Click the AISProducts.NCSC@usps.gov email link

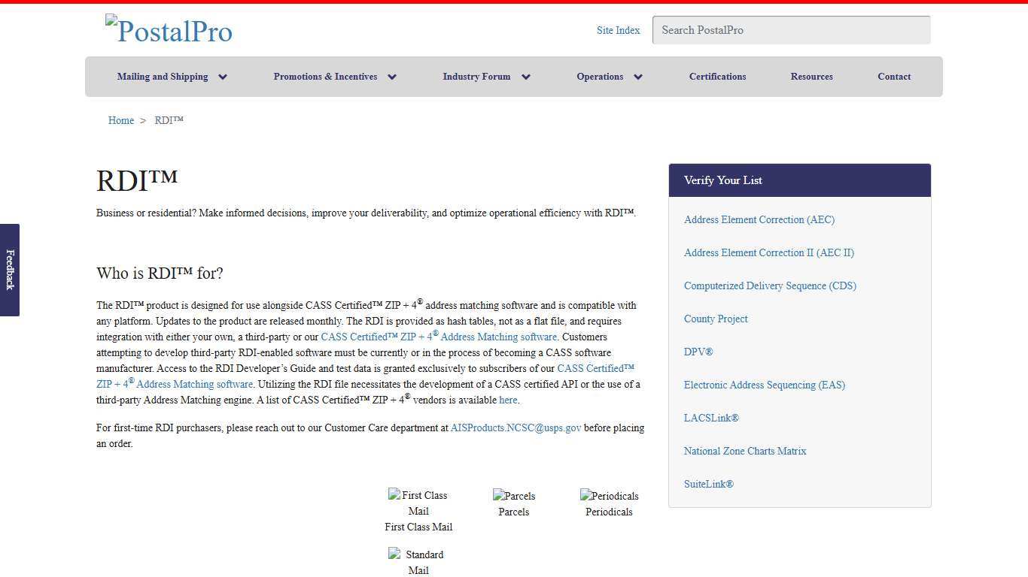coord(516,427)
